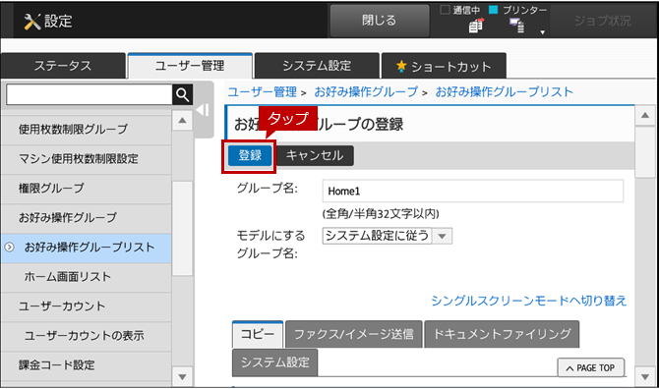Open the システム設定に従う dropdown
Viewport: 659px width, 389px height.
[x=388, y=236]
